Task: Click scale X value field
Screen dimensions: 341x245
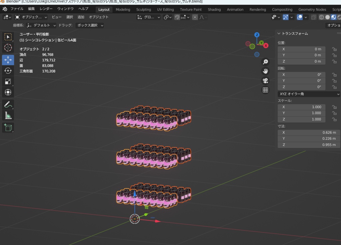Action: point(301,107)
